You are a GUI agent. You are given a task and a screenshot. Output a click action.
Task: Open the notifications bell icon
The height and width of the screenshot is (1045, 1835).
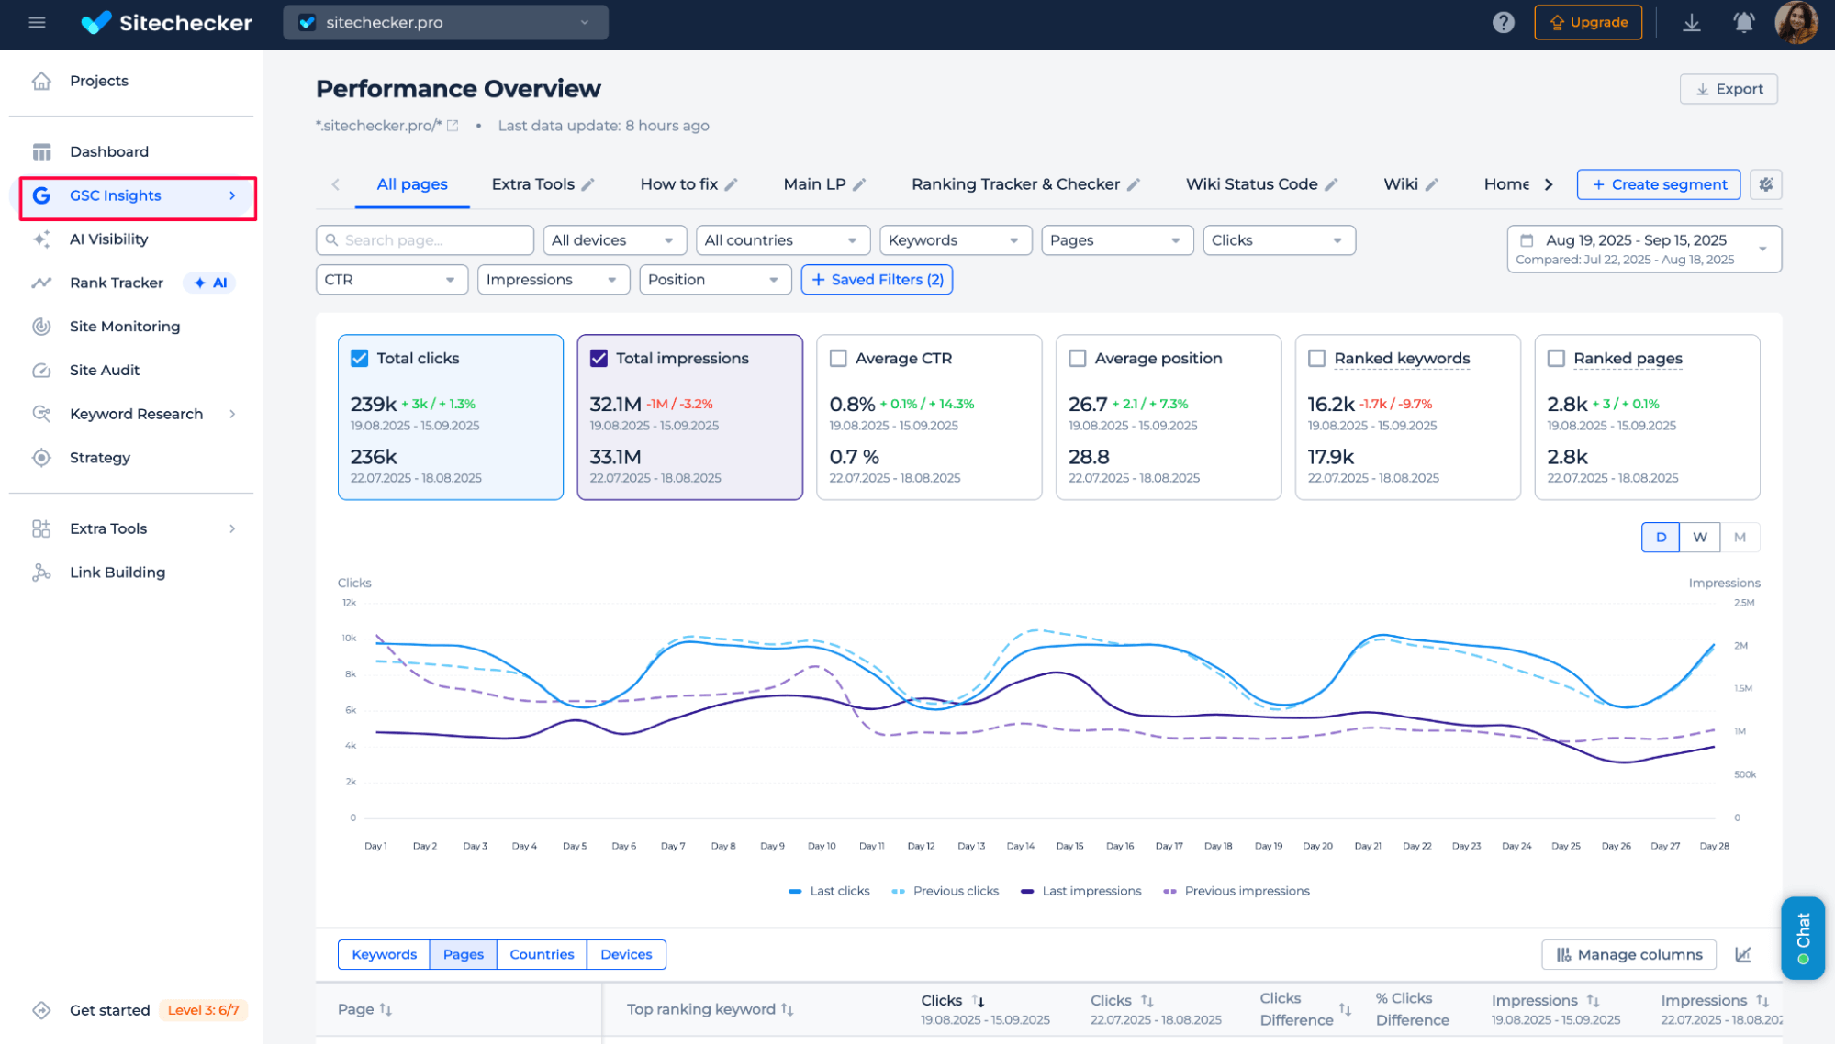1743,22
